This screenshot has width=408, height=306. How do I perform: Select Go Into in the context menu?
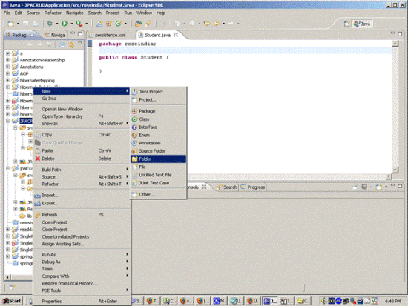(82, 99)
